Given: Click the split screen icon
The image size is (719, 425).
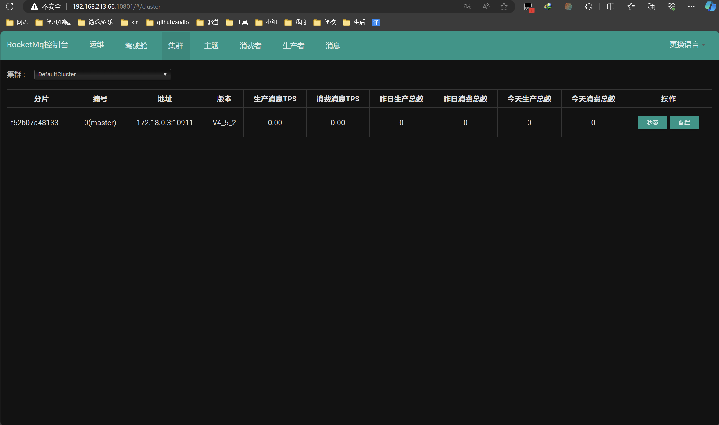Looking at the screenshot, I should pyautogui.click(x=610, y=6).
